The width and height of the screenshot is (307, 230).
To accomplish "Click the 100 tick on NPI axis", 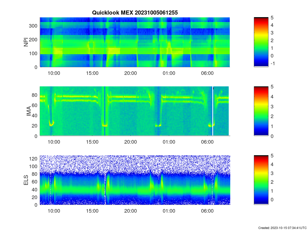I will pyautogui.click(x=34, y=53).
